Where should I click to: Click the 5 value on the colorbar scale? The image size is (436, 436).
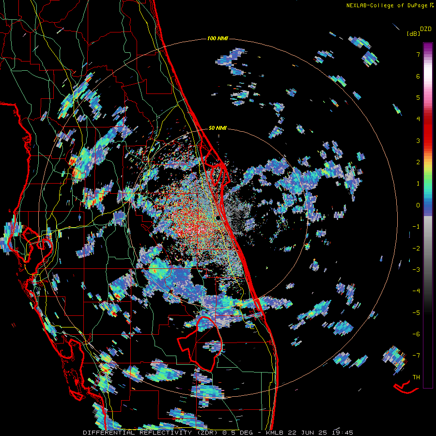tap(418, 97)
